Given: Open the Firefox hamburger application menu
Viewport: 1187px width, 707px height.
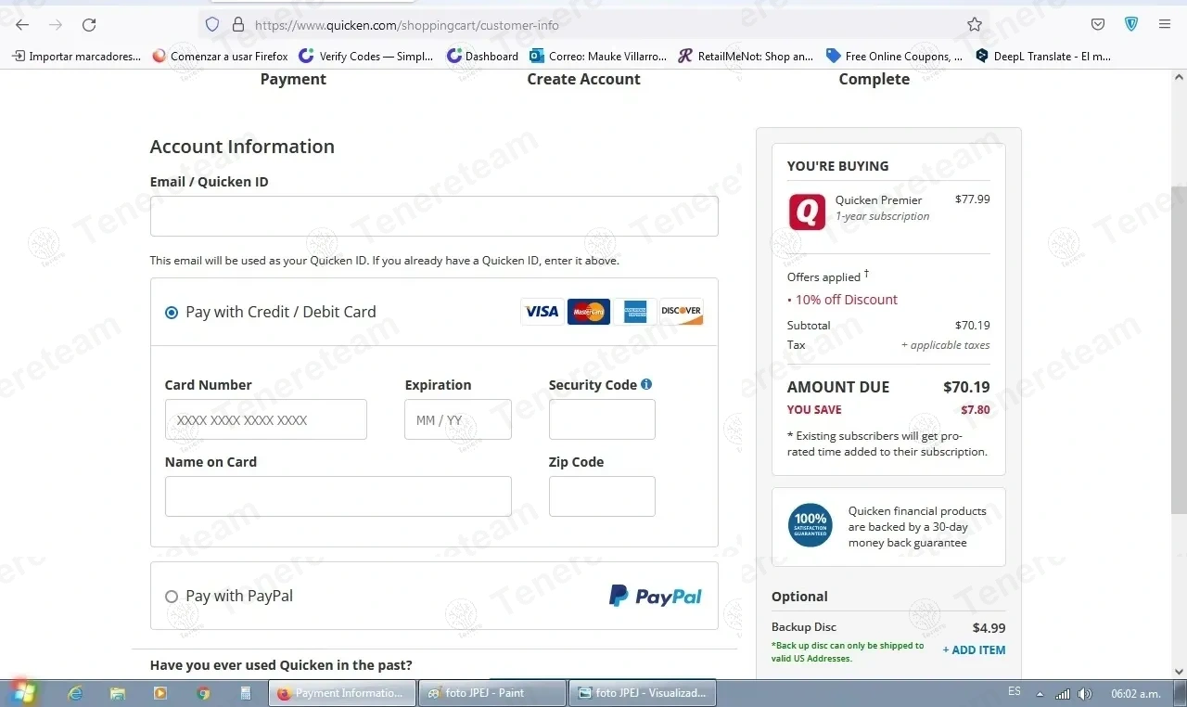Looking at the screenshot, I should tap(1165, 25).
